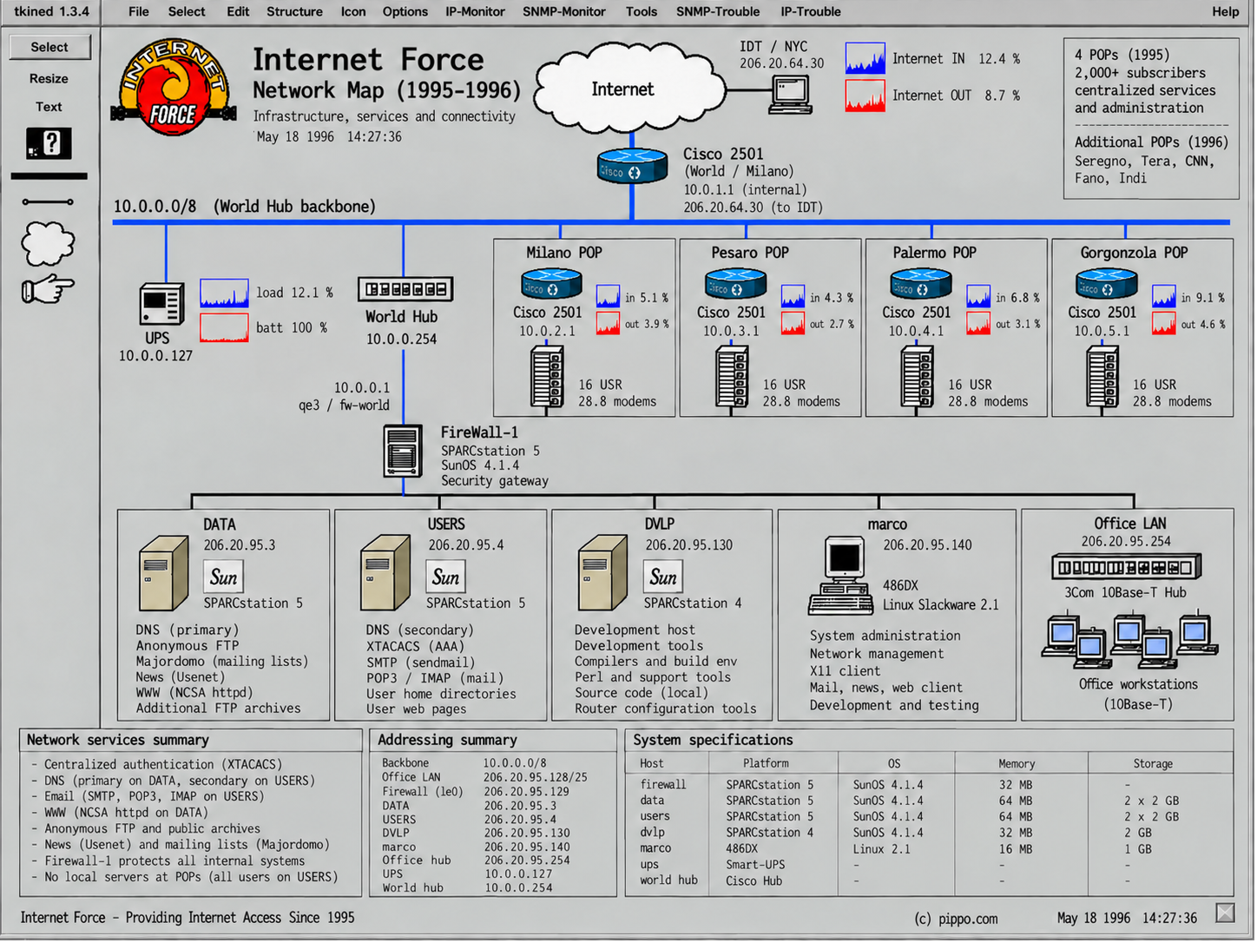Select the UPS device icon

click(162, 305)
